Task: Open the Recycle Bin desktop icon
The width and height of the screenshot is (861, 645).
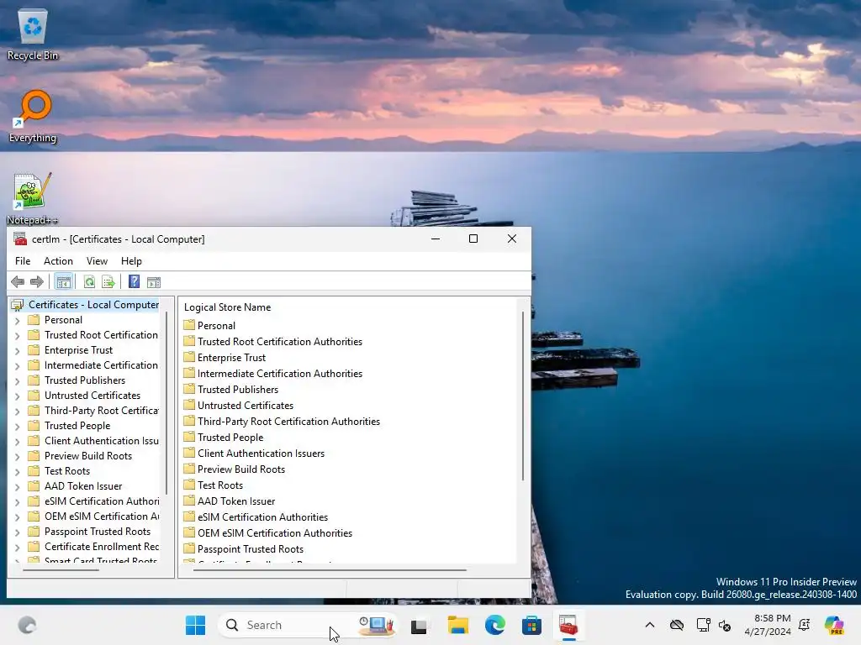Action: (x=33, y=34)
